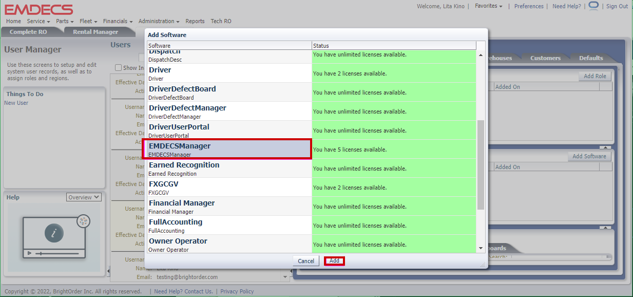Image resolution: width=633 pixels, height=297 pixels.
Task: Go to the Home menu item
Action: [x=13, y=21]
